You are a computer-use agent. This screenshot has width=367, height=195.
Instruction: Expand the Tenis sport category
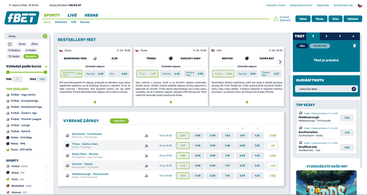(x=46, y=179)
